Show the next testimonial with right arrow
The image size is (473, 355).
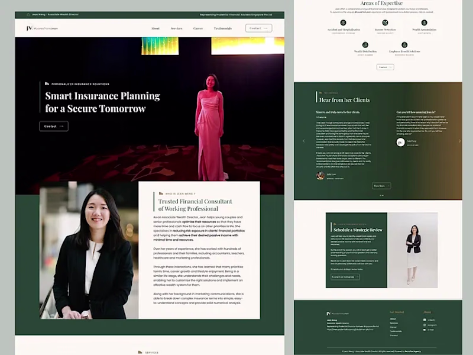coord(460,141)
